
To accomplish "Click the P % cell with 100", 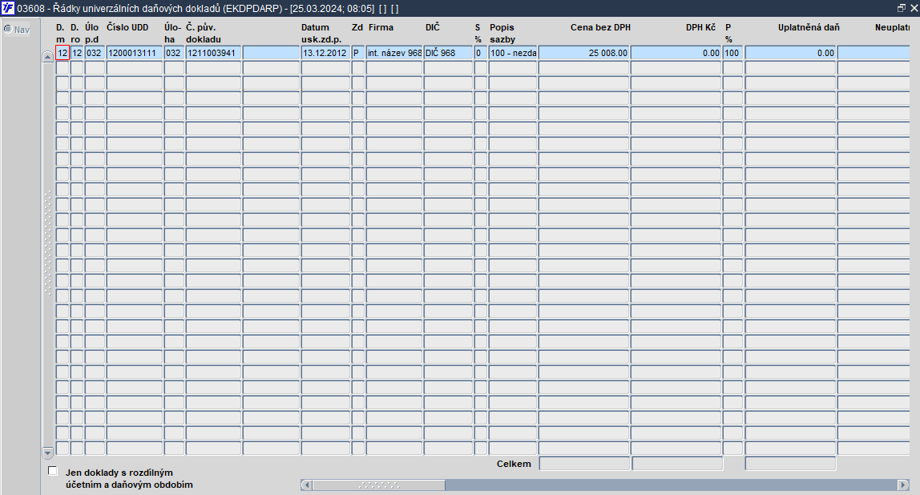I will point(732,53).
